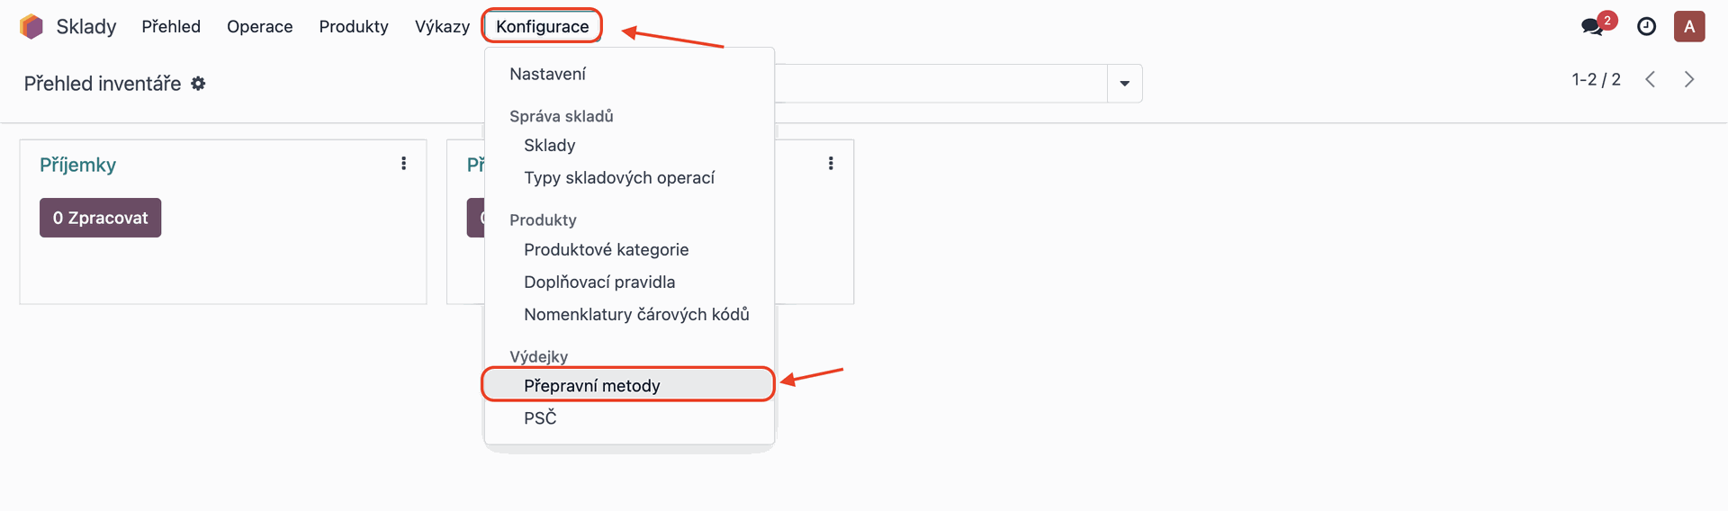Image resolution: width=1728 pixels, height=511 pixels.
Task: Open the messages chat bubble icon
Action: (x=1592, y=26)
